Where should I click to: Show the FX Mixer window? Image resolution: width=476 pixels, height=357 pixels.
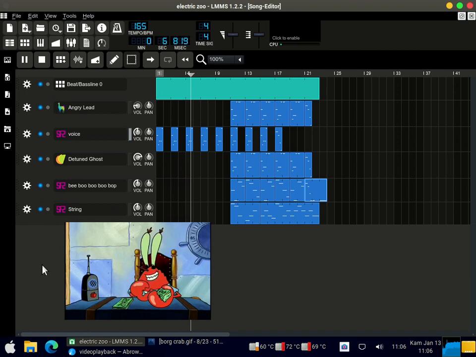point(71,43)
